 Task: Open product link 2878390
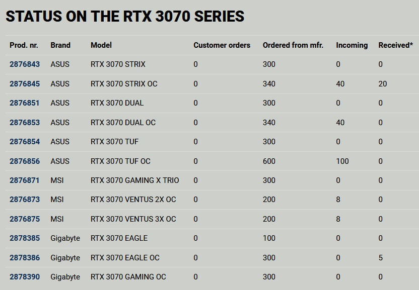coord(25,277)
